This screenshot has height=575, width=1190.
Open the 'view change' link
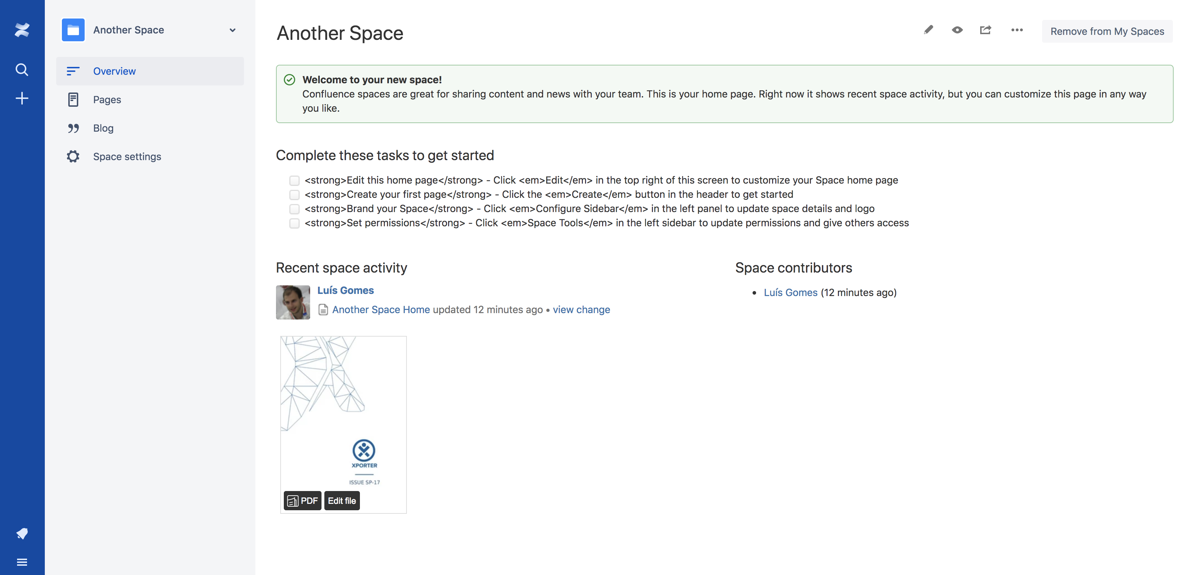coord(581,310)
